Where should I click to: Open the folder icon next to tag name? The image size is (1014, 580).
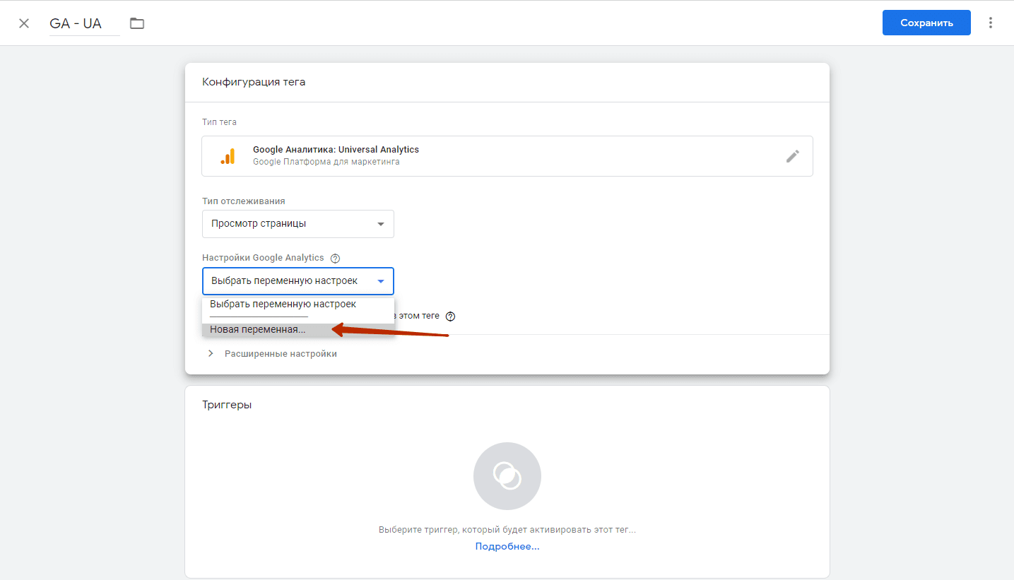pyautogui.click(x=137, y=23)
